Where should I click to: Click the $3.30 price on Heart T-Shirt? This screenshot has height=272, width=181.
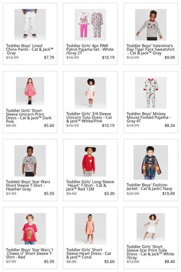[110, 194]
